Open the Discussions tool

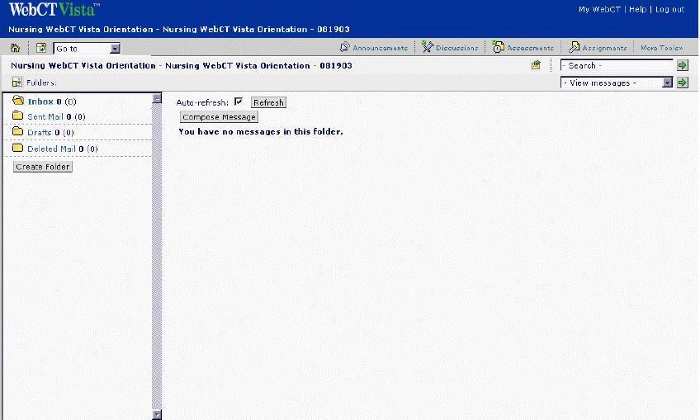[x=456, y=48]
